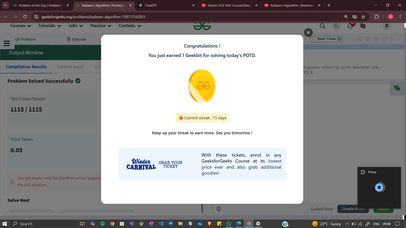Open the site search magnifier icon
The height and width of the screenshot is (228, 406).
(x=322, y=26)
